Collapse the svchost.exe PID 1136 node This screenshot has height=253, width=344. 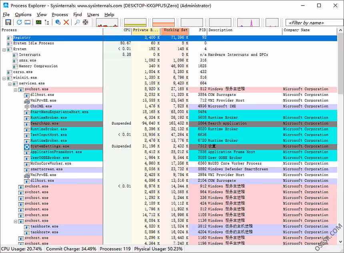pyautogui.click(x=16, y=221)
